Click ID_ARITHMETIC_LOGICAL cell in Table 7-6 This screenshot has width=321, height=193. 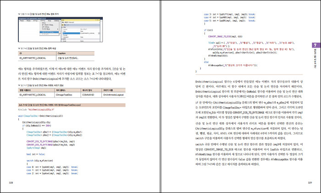click(37, 58)
